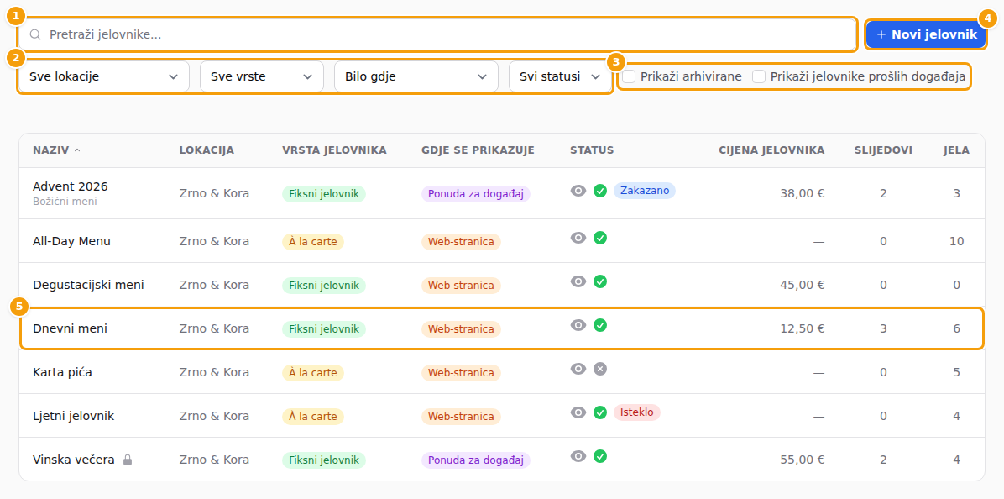Screen dimensions: 1004x499
Task: Click the Vrsta jelovnika column header
Action: click(x=334, y=150)
